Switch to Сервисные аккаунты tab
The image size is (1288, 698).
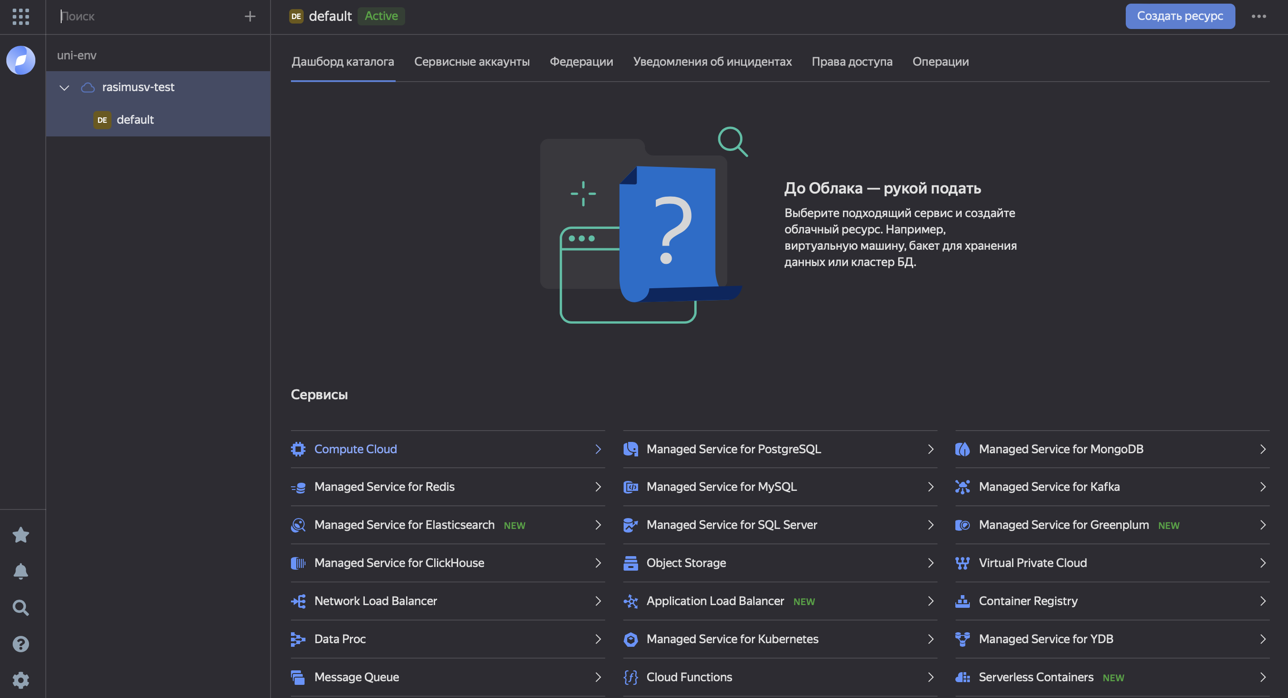pos(471,62)
